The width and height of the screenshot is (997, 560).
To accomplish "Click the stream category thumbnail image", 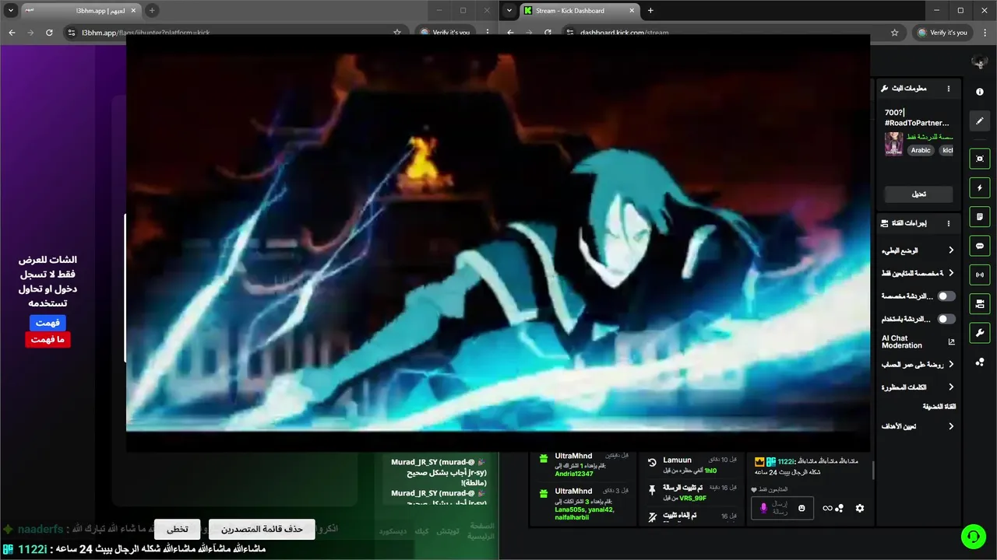I will click(893, 144).
